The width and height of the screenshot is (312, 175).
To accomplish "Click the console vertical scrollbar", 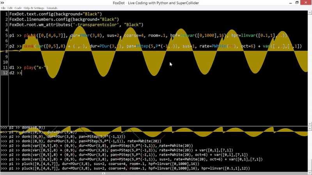I will pyautogui.click(x=310, y=151).
